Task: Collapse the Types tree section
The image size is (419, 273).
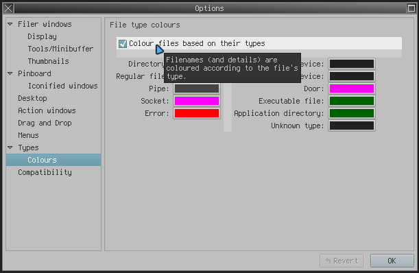Action: click(x=10, y=147)
